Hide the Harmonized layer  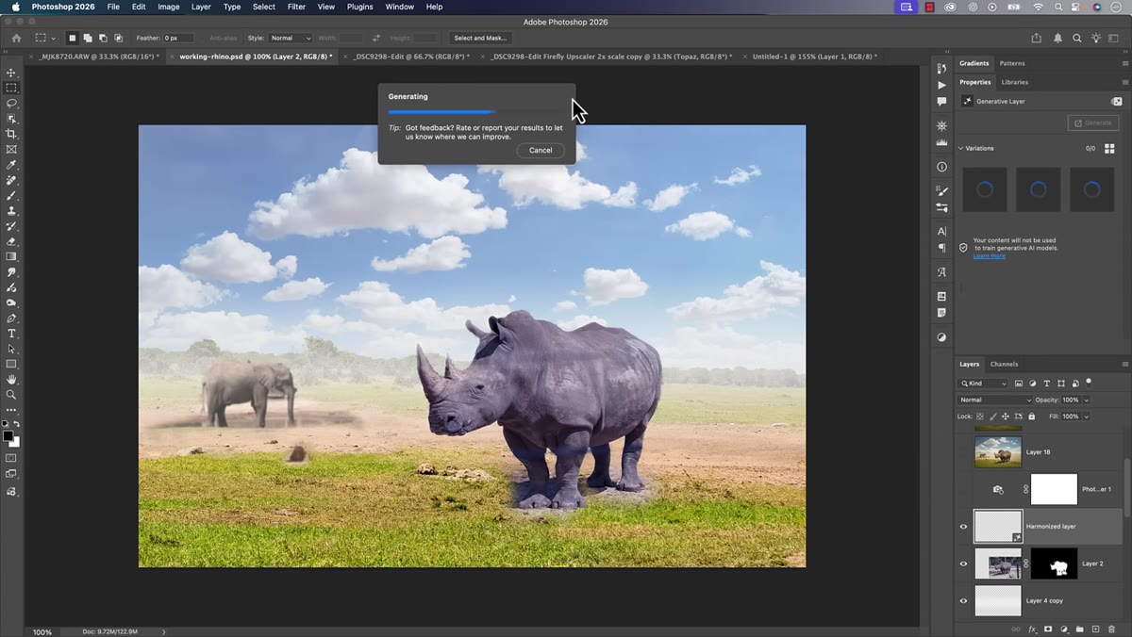coord(963,527)
